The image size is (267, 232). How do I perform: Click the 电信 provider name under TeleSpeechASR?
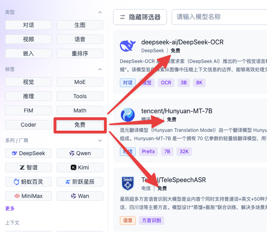coord(146,188)
